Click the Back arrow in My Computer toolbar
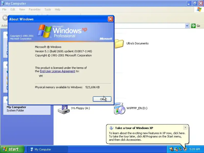Screen dimensions: 204x153 (5, 18)
